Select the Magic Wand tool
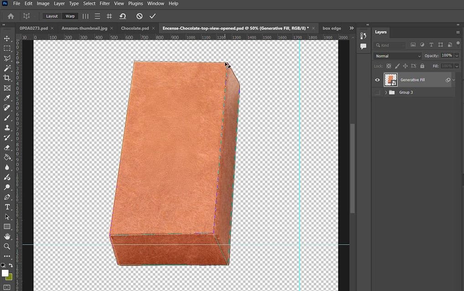 click(x=7, y=68)
